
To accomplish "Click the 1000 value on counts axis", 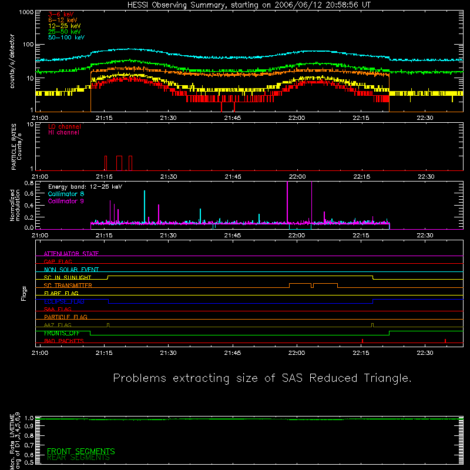I will tap(26, 12).
